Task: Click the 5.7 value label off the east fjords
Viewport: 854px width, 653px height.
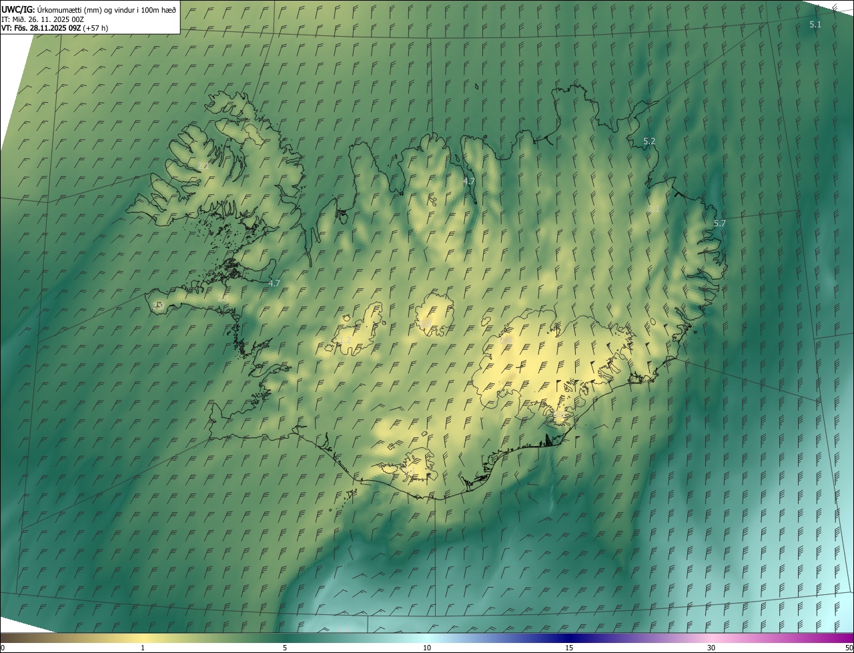Action: coord(719,223)
